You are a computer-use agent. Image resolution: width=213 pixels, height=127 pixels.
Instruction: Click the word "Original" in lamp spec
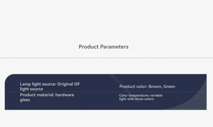65,84
